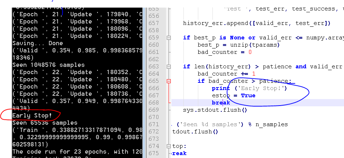
Task: Click the 'Saving... Done' terminal line
Action: click(37, 43)
